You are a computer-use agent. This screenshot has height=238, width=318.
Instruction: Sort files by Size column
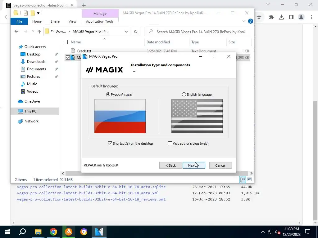pos(232,42)
